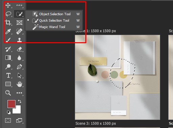Select the Blur tool
Screen dimensions: 173x128
(x=19, y=58)
